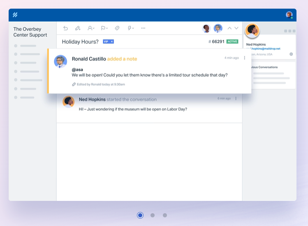
Task: Click the tag icon in toolbar
Action: pos(117,28)
